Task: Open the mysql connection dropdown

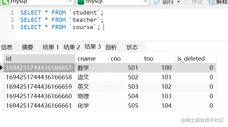Action: point(37,2)
